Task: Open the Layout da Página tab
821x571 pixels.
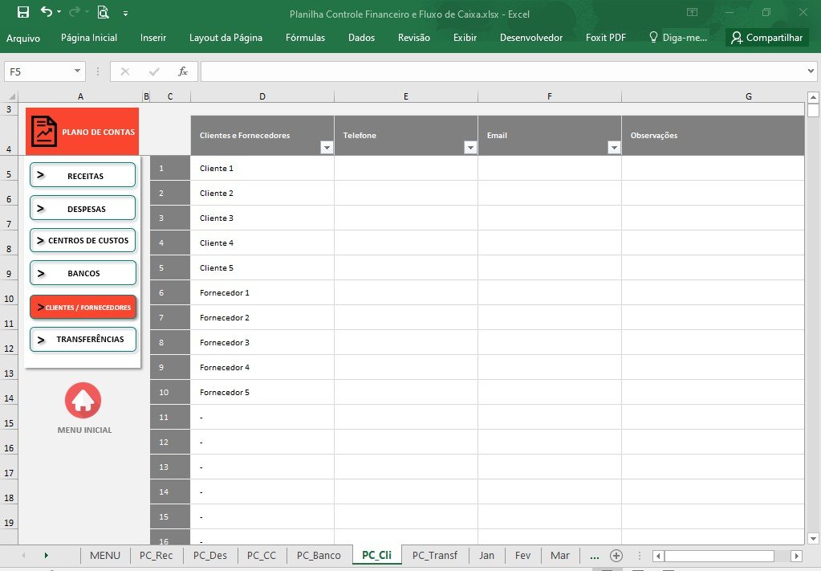Action: coord(226,38)
